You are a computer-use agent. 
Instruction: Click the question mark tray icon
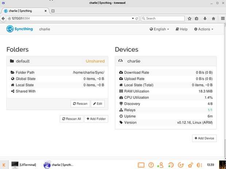pyautogui.click(x=151, y=165)
